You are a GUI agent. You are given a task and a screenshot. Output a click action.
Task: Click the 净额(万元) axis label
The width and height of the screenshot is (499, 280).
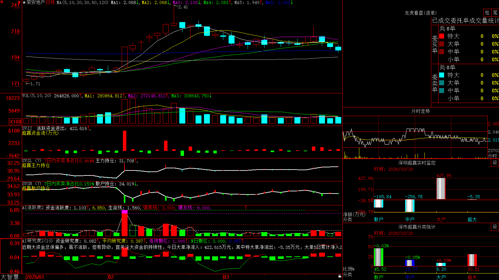(x=354, y=214)
